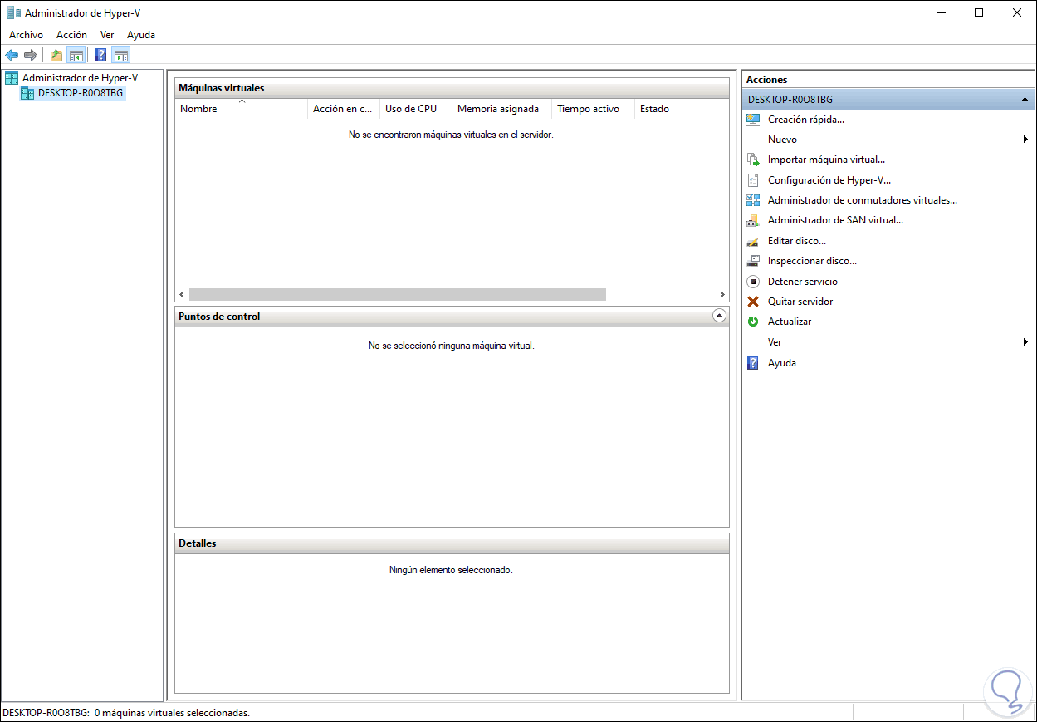This screenshot has width=1037, height=722.
Task: Click the Editar disco icon
Action: pos(753,241)
